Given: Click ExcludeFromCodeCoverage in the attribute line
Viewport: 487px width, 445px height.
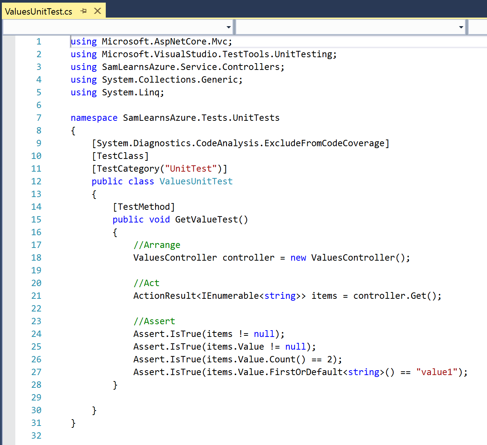Looking at the screenshot, I should coord(324,143).
